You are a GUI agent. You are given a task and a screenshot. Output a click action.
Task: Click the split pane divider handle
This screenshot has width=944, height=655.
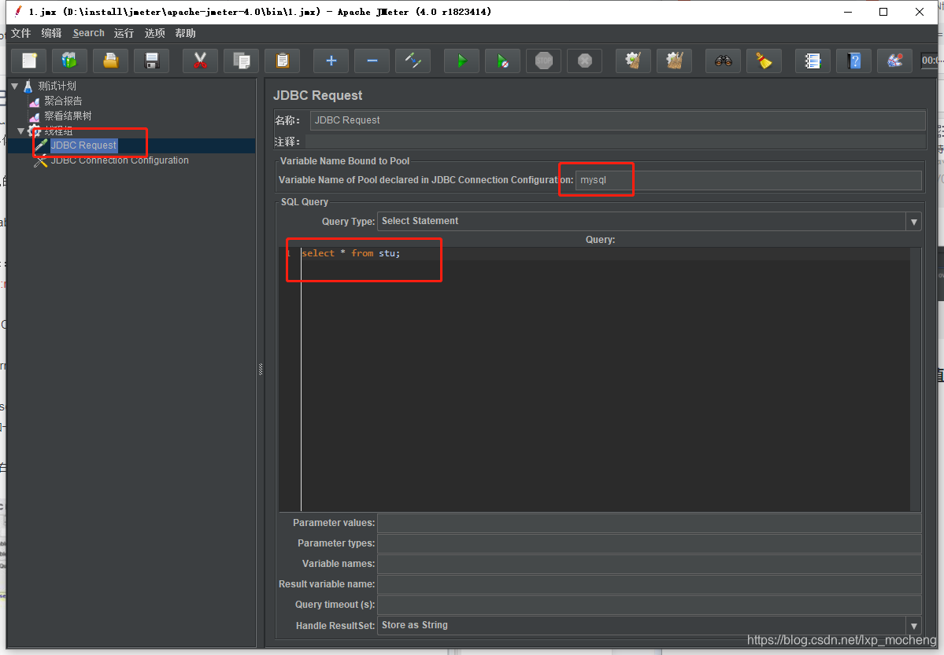(261, 369)
